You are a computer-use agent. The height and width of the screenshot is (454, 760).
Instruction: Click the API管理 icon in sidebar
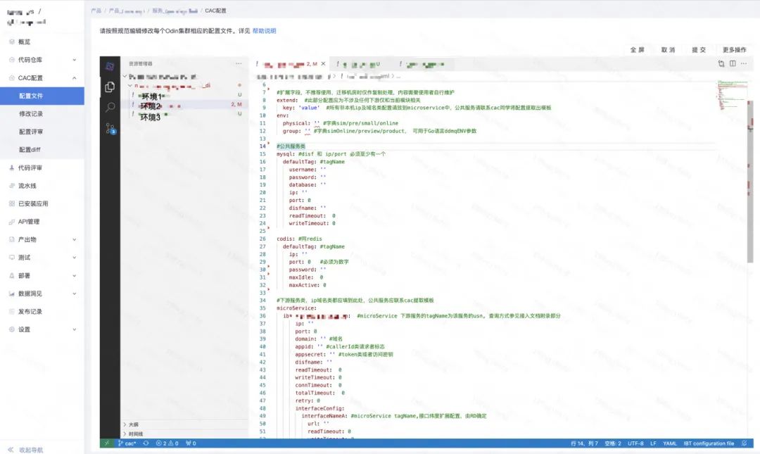pos(12,222)
